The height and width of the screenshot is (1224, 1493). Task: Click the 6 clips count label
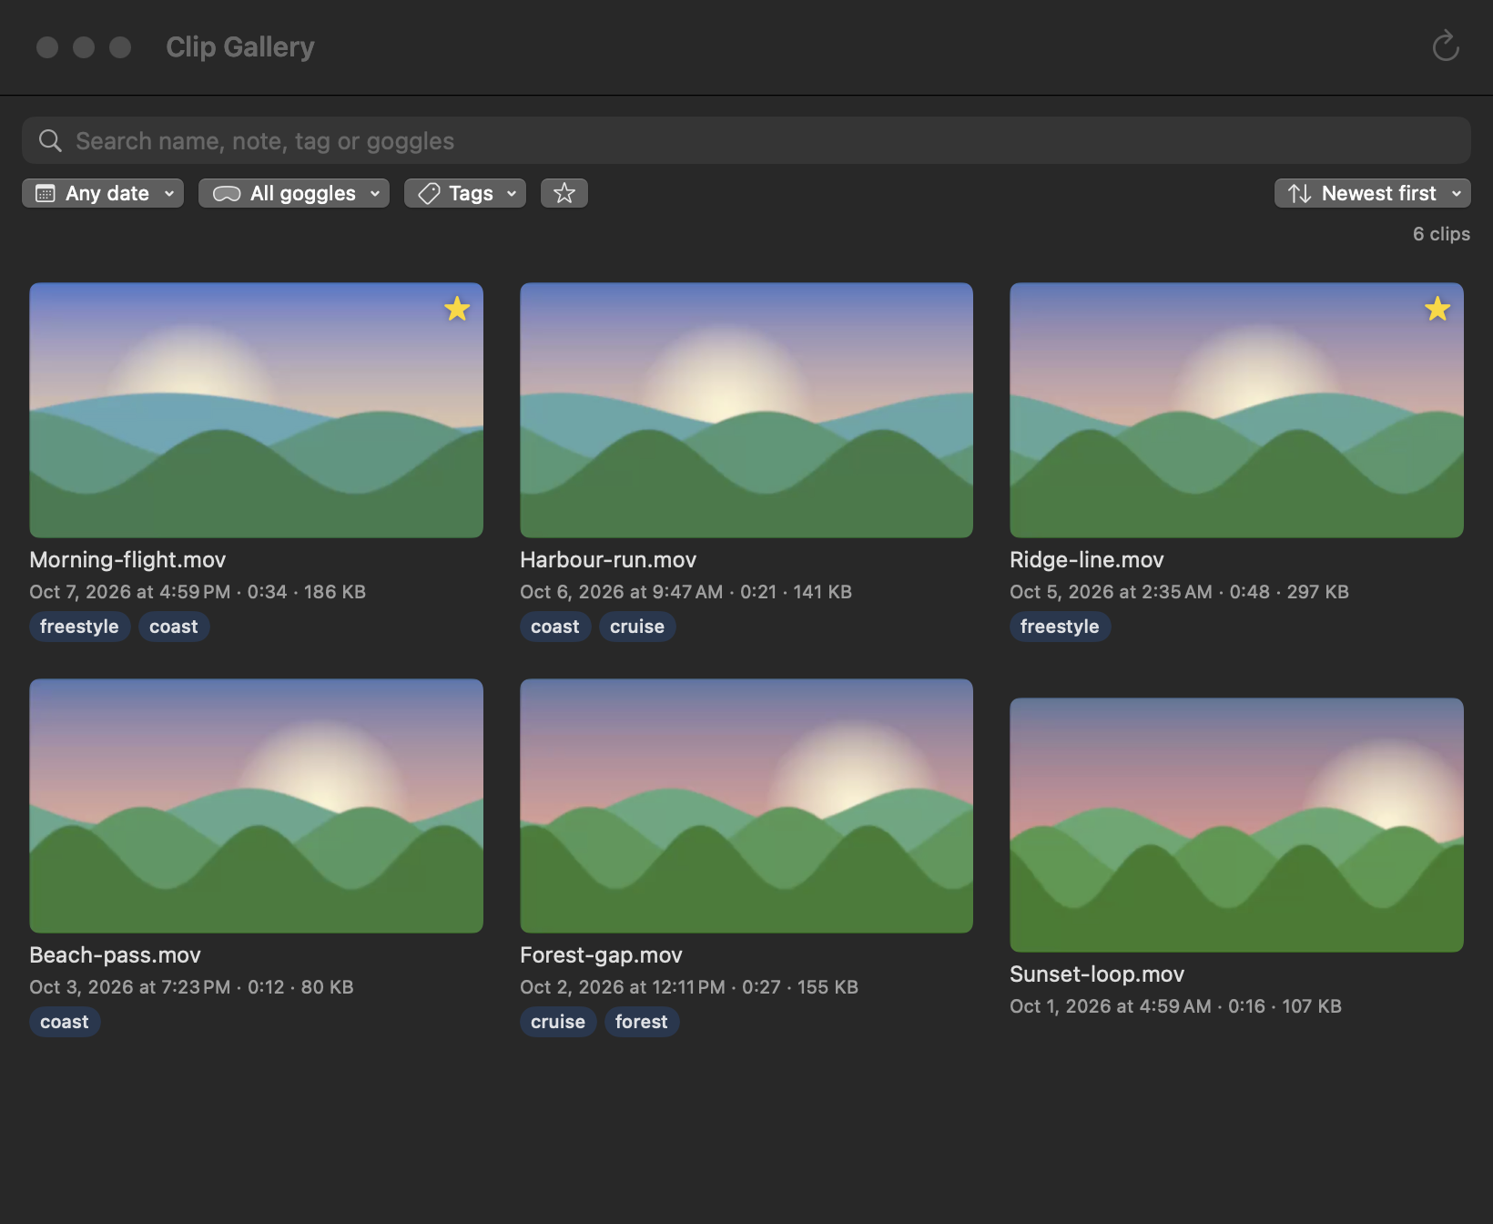coord(1441,234)
